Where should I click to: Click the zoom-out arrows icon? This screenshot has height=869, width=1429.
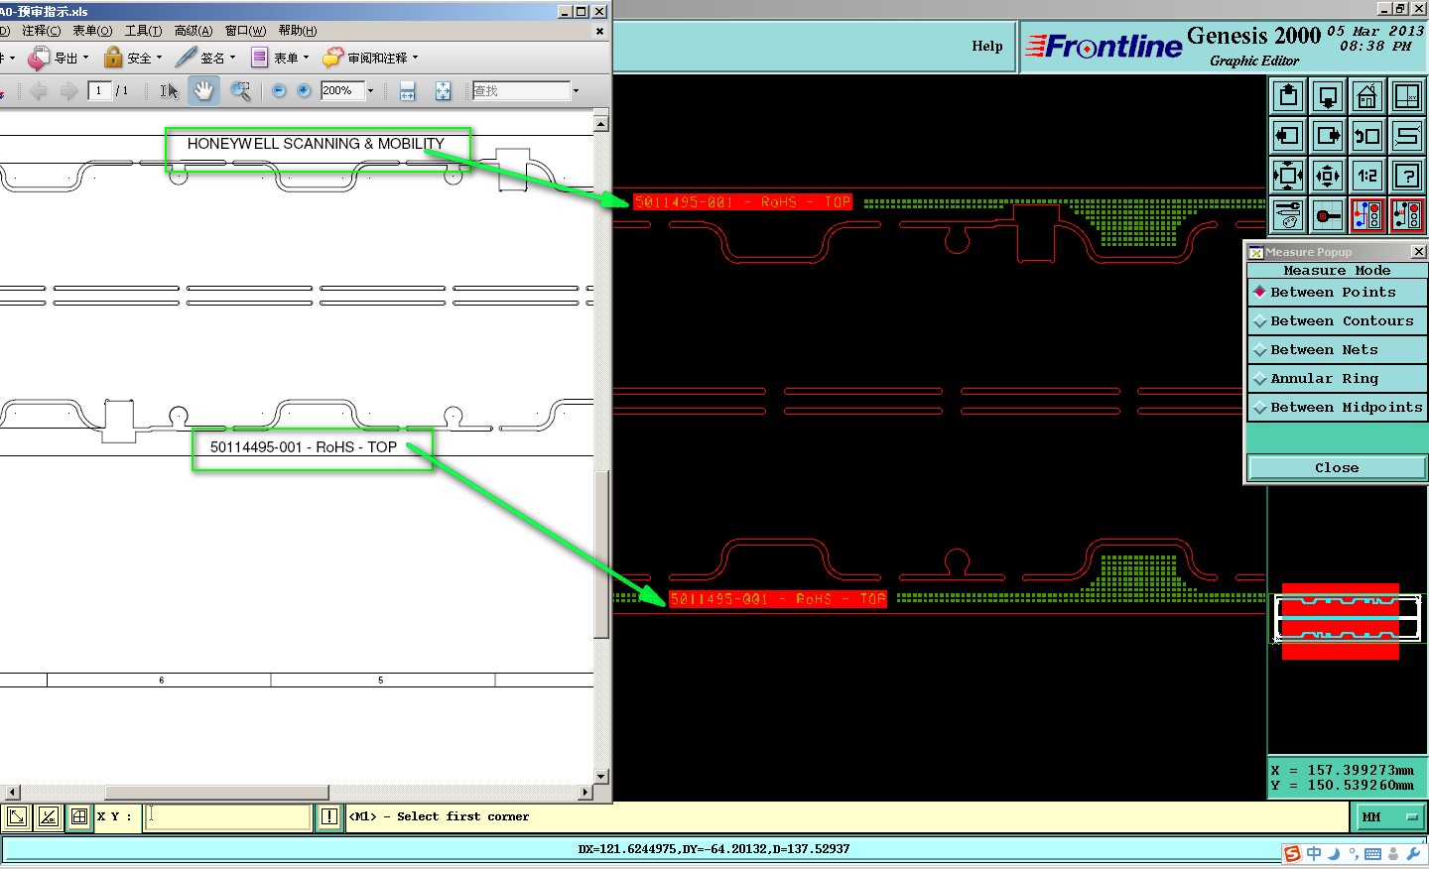[x=1328, y=176]
